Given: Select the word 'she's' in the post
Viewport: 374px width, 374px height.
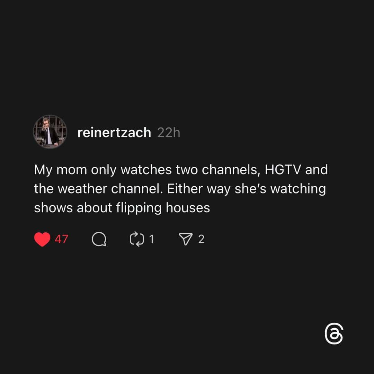Looking at the screenshot, I should [x=250, y=189].
